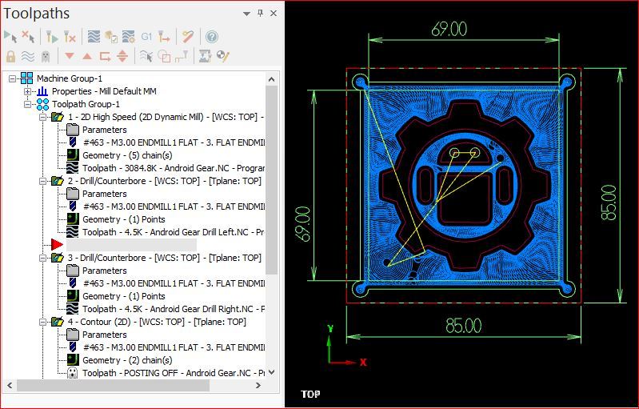Position insert arrow after selected operation

coord(105,56)
